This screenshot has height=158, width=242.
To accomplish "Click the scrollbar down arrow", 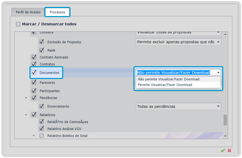I will coord(225,136).
